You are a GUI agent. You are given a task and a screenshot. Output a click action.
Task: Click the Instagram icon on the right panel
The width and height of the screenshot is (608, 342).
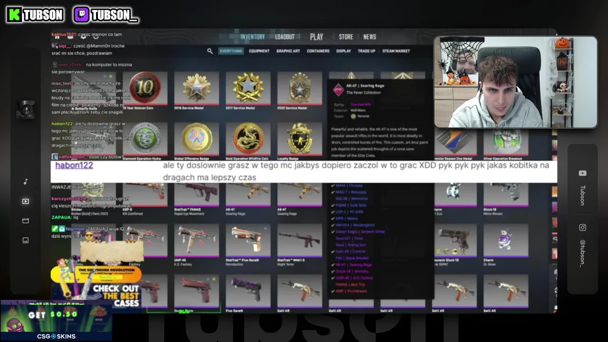[x=582, y=228]
